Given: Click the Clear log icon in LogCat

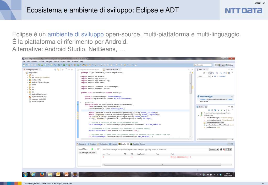Looking at the screenshot, I should coord(224,149).
